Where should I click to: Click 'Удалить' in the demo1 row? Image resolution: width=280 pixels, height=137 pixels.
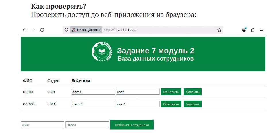click(x=192, y=104)
